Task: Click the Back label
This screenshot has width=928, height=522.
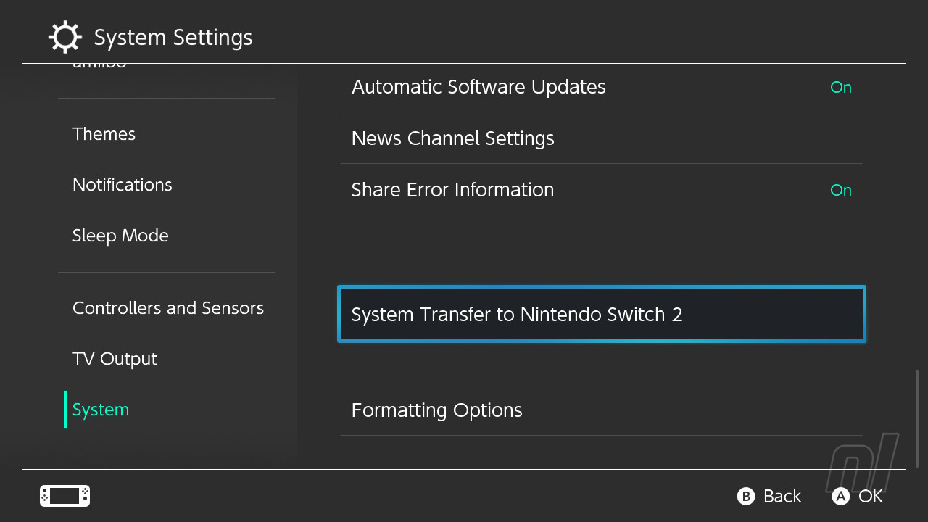Action: pyautogui.click(x=782, y=497)
